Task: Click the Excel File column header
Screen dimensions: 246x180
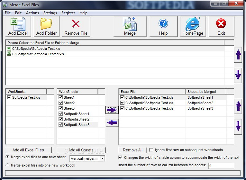Action: coord(152,92)
